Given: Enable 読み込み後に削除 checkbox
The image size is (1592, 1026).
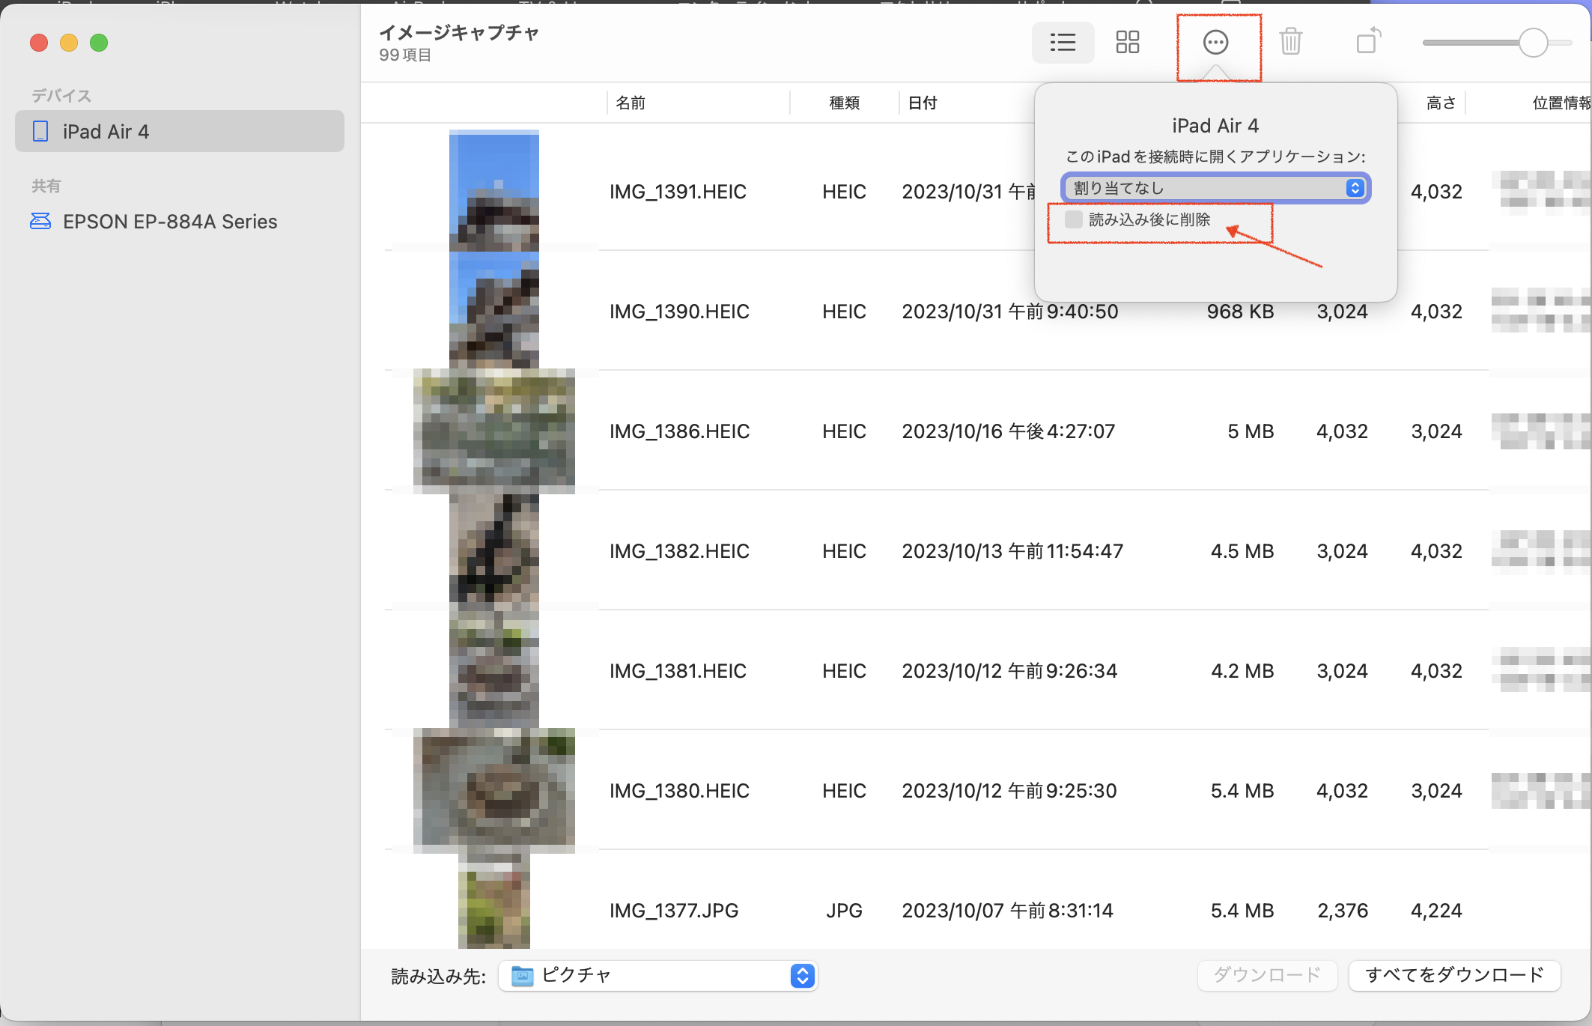Looking at the screenshot, I should (1074, 219).
